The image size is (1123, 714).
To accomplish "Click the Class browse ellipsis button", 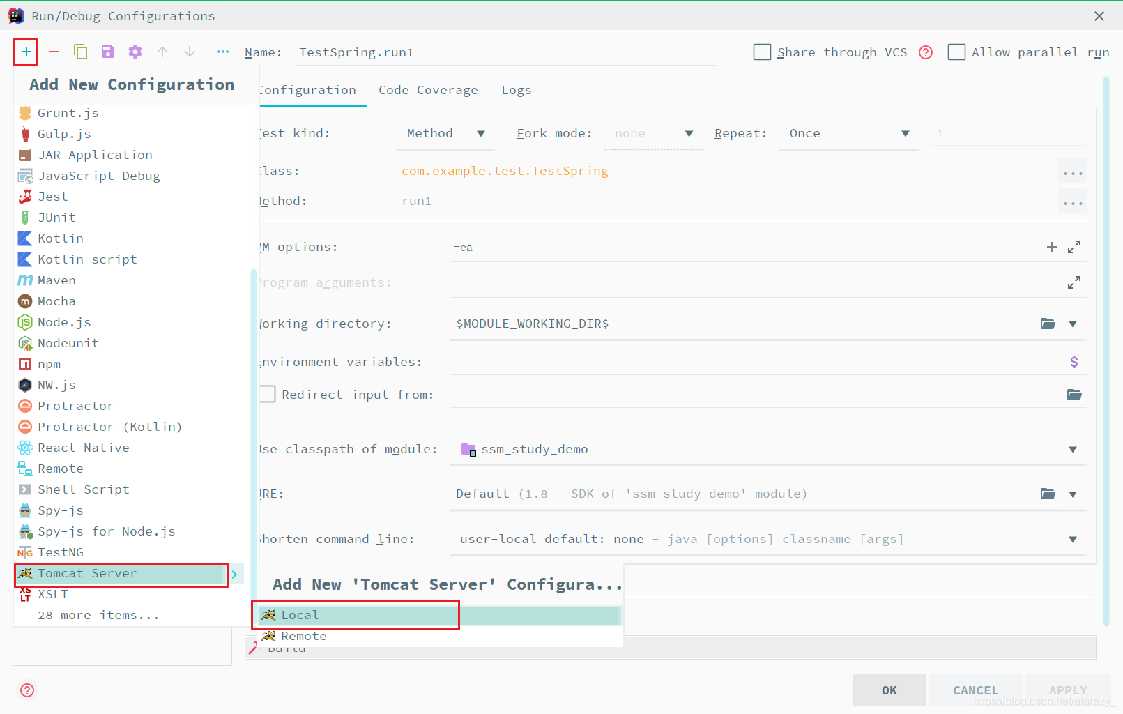I will (1073, 172).
